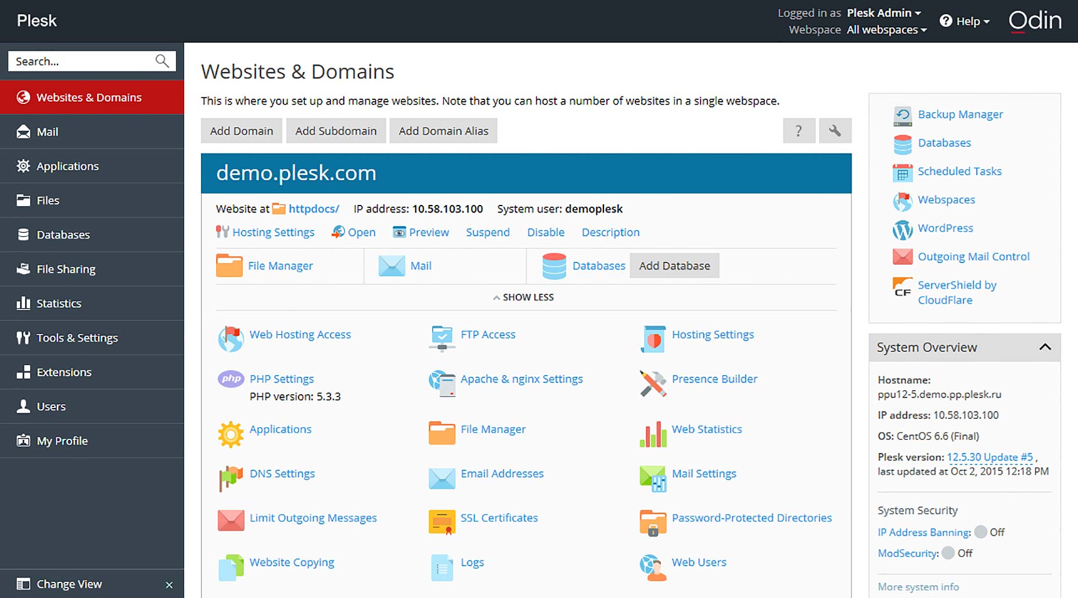Open the Backup Manager icon

point(903,116)
